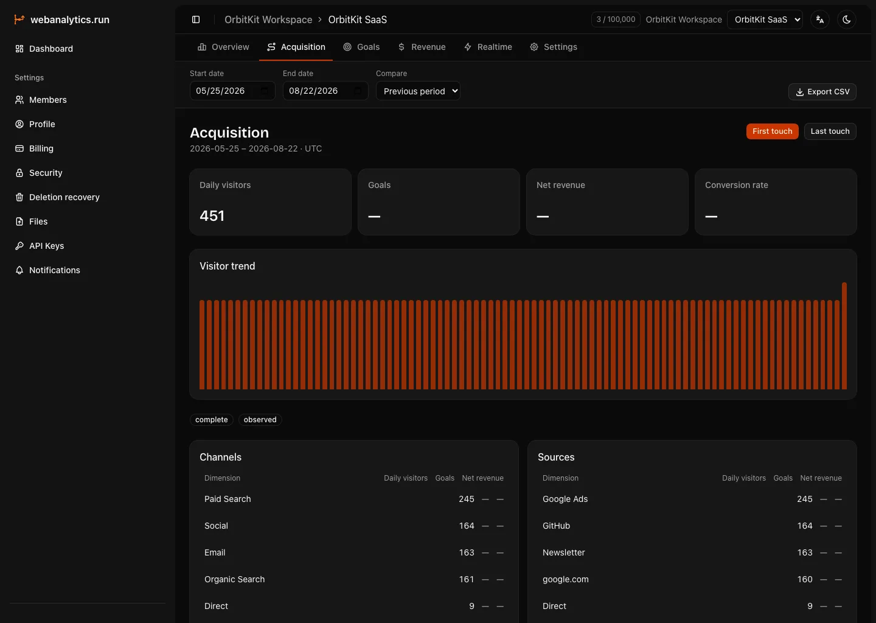
Task: Open Deletion recovery page
Action: click(88, 197)
